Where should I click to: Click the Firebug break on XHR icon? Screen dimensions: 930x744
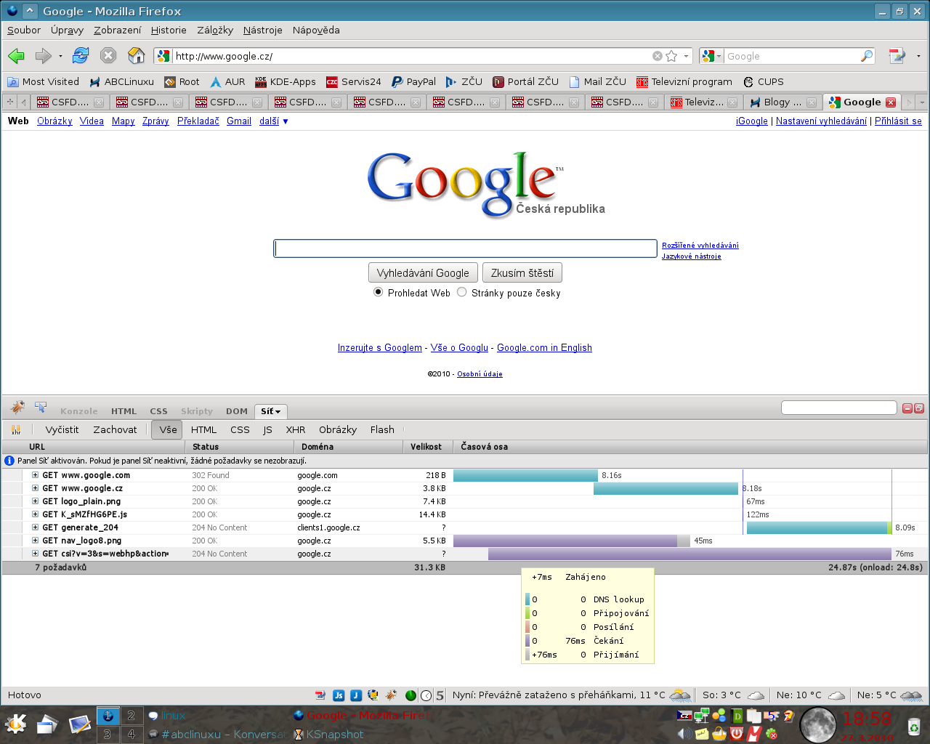click(x=16, y=429)
